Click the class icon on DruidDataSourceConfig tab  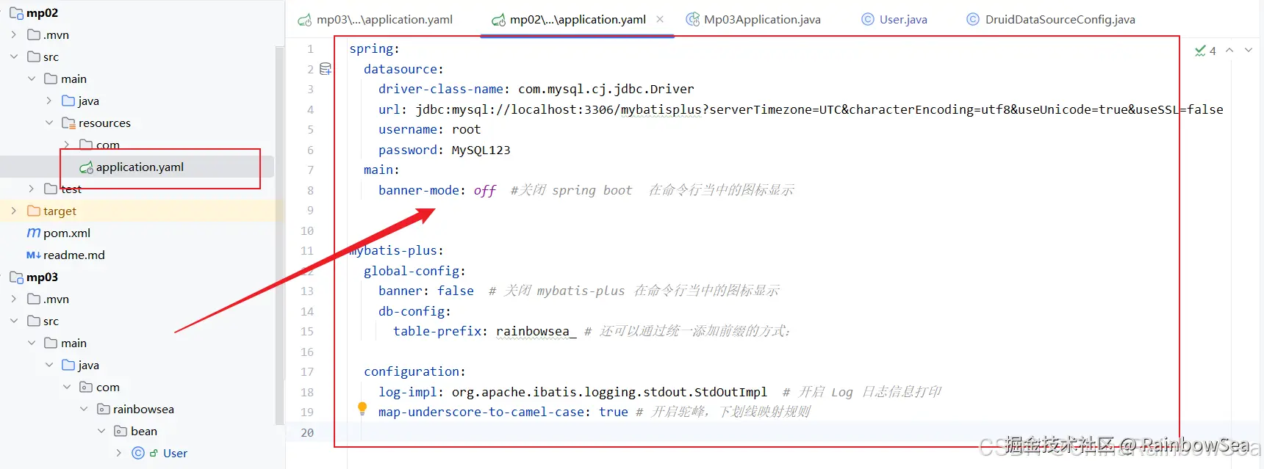(973, 20)
